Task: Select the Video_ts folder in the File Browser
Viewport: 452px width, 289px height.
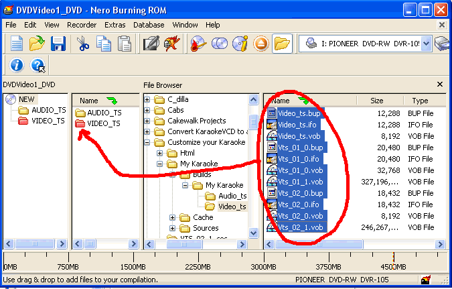Action: coord(232,207)
